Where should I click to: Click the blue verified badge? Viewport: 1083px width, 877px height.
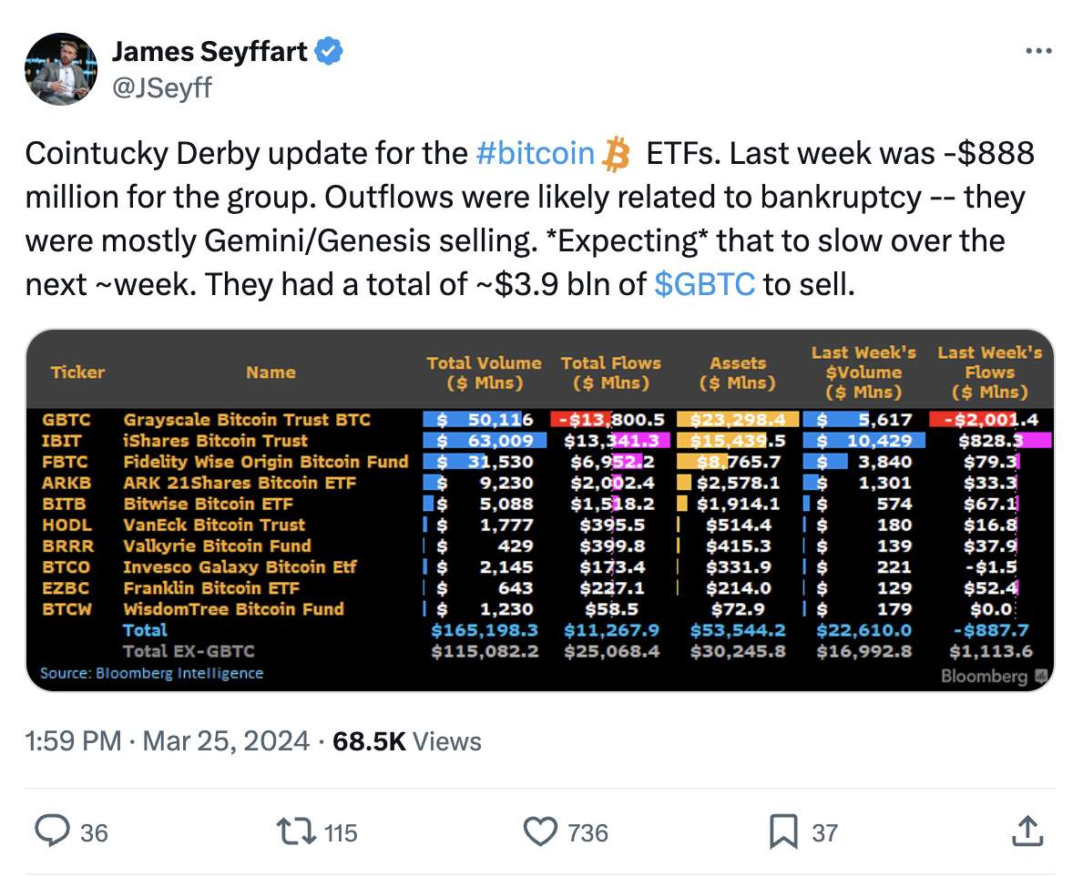coord(329,51)
